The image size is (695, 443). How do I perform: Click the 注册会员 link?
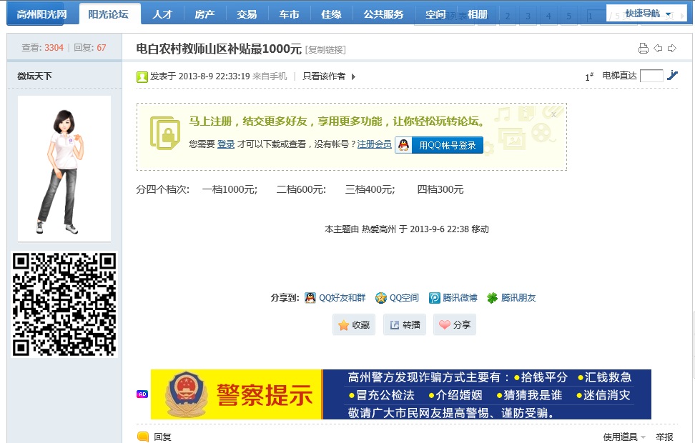374,144
